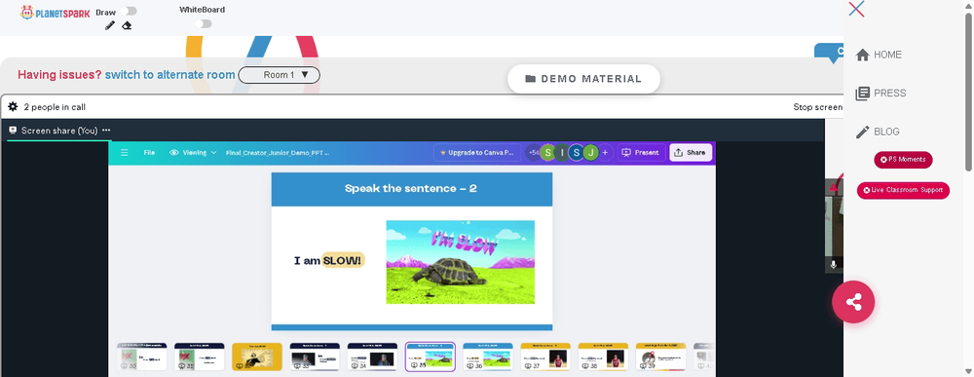The height and width of the screenshot is (377, 974).
Task: Open the Room 1 dropdown
Action: click(279, 75)
